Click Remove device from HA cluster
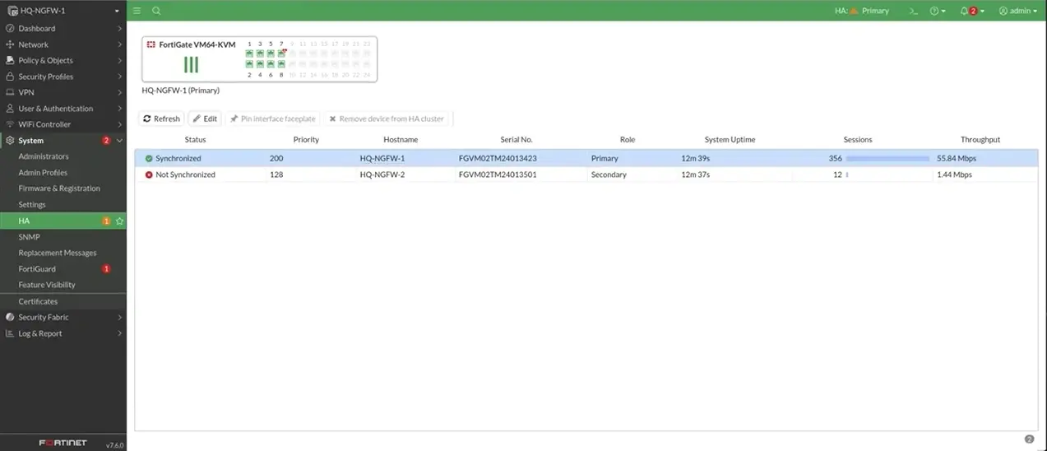The width and height of the screenshot is (1047, 451). [x=387, y=119]
